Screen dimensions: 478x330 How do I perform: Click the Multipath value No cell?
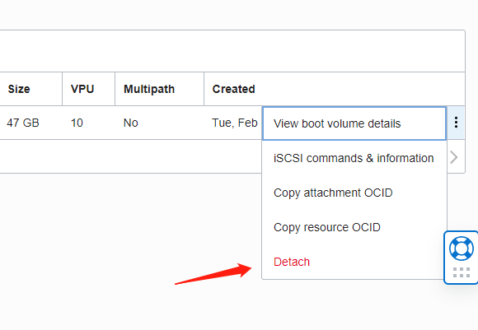tap(131, 123)
